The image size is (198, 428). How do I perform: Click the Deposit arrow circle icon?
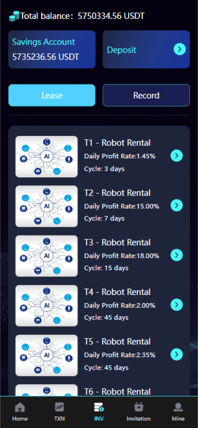coord(180,49)
